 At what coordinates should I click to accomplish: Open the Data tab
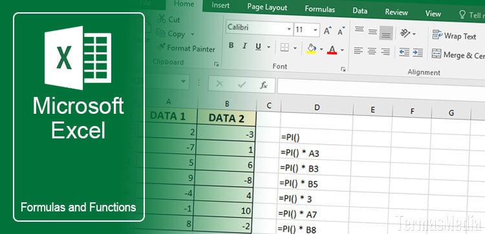coord(360,11)
